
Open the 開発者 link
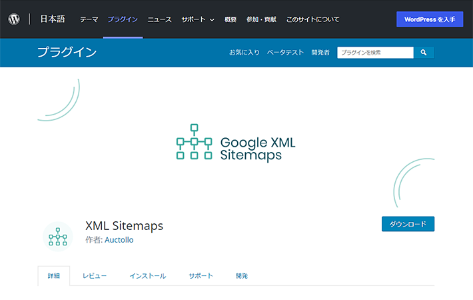pyautogui.click(x=320, y=53)
